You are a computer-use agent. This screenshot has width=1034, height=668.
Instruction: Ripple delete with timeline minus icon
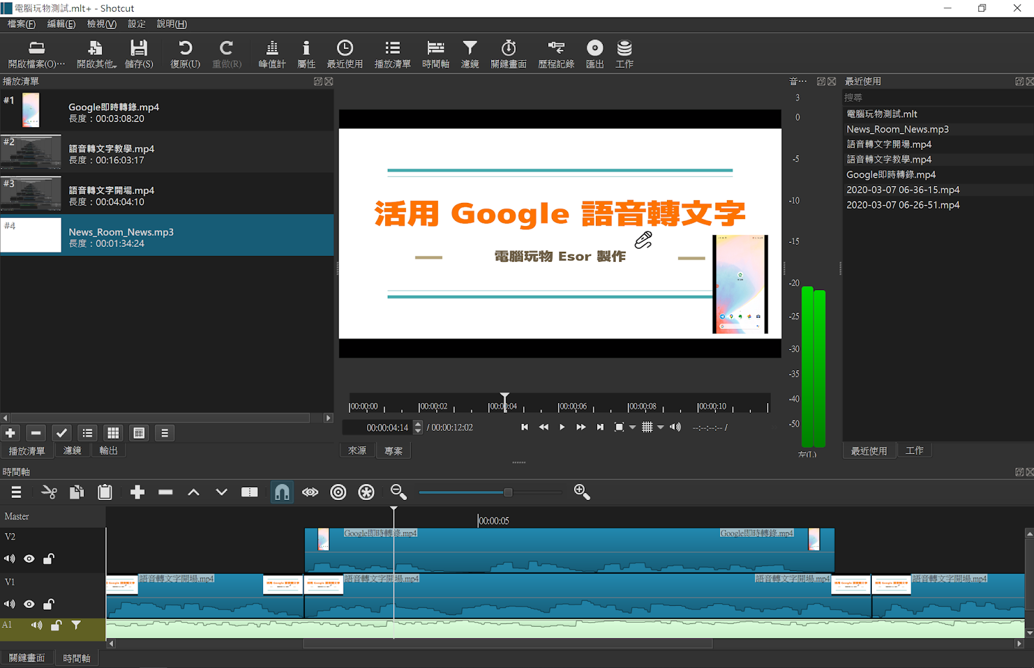(x=165, y=492)
